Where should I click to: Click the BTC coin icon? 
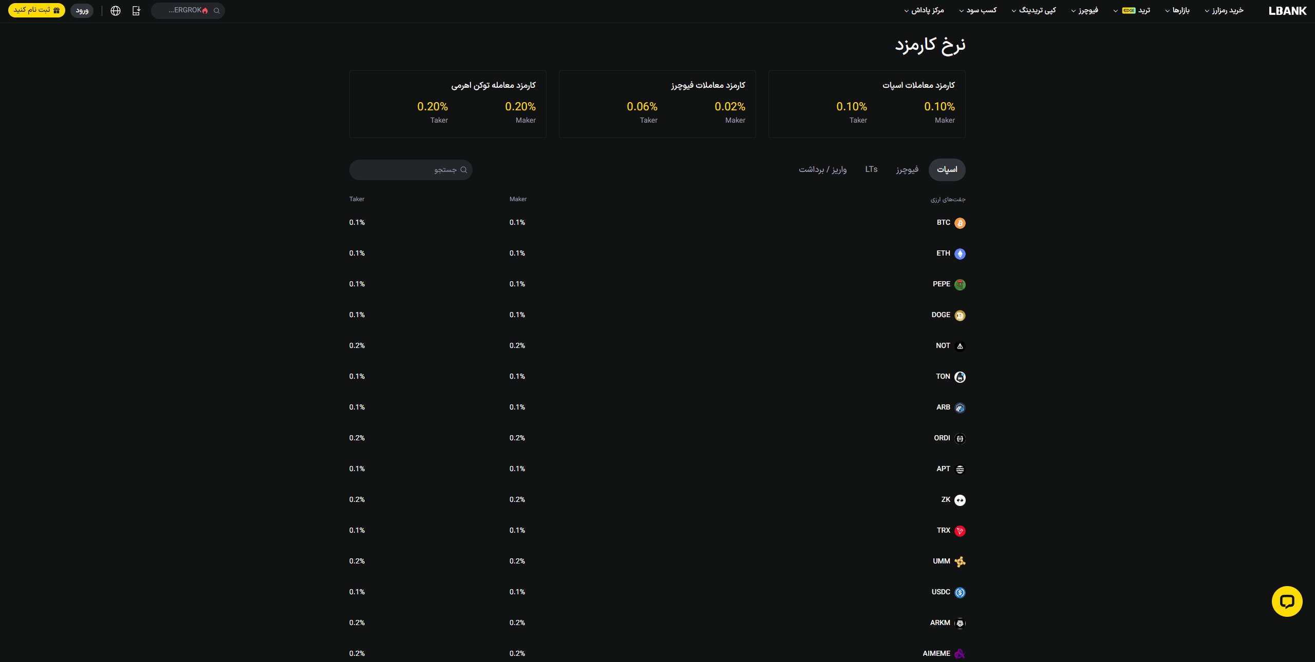tap(960, 223)
